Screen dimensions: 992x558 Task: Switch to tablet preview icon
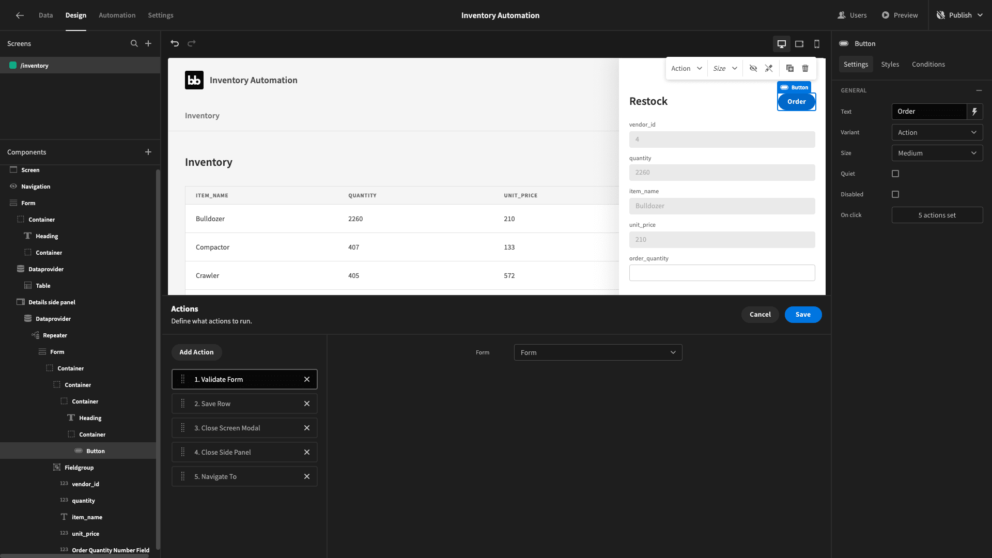click(799, 44)
